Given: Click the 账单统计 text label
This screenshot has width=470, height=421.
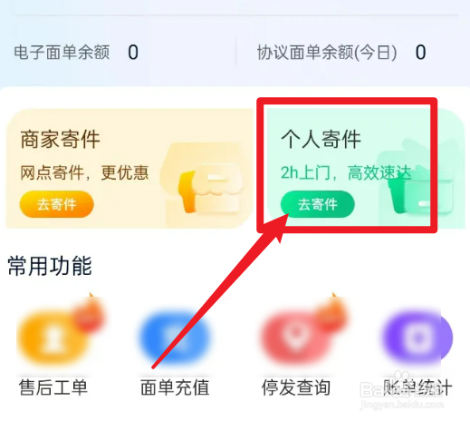Looking at the screenshot, I should 417,387.
